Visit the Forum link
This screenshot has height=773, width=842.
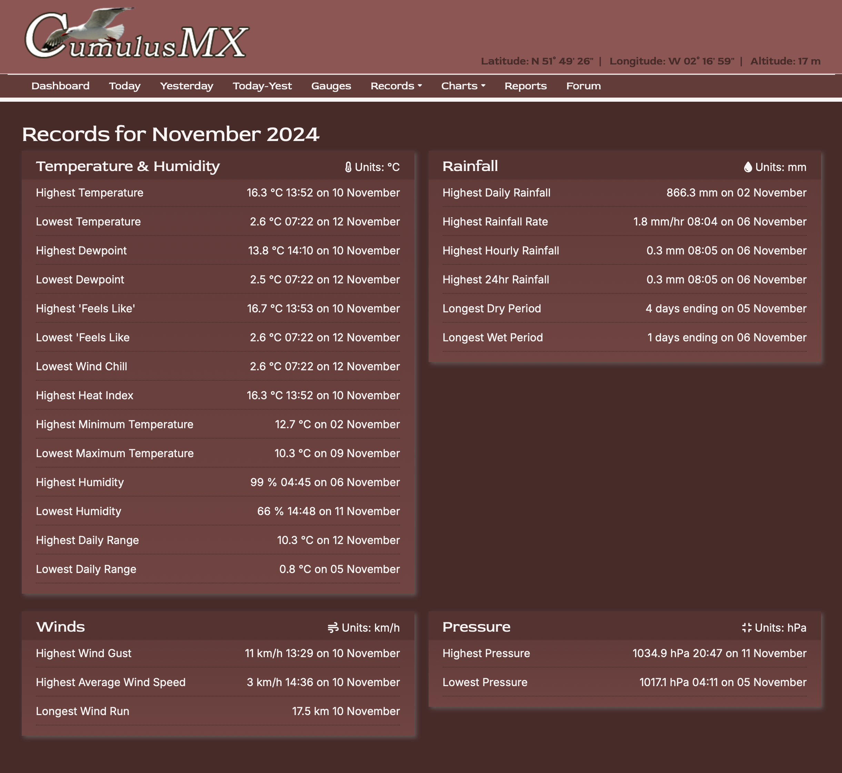(583, 86)
